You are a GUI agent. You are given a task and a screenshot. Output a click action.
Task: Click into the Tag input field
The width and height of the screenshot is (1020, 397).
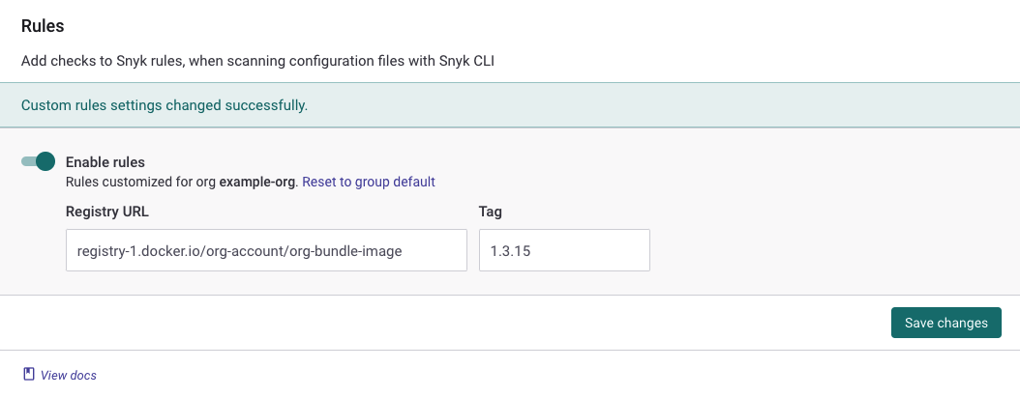coord(563,250)
